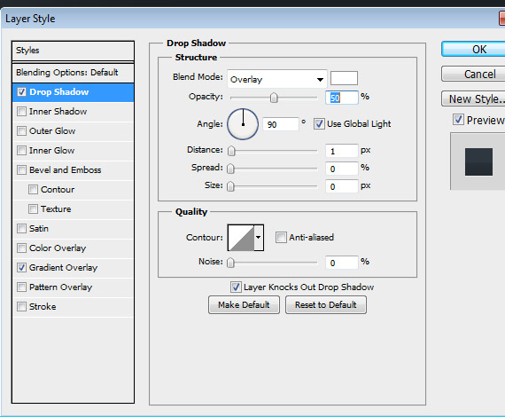Toggle Layer Knocks Out Drop Shadow

pos(236,287)
